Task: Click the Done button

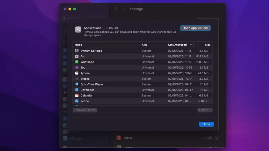Action: pos(206,124)
